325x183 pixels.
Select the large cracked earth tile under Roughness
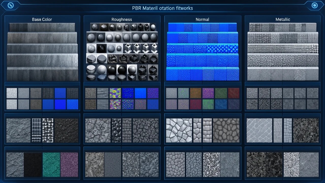(98, 130)
